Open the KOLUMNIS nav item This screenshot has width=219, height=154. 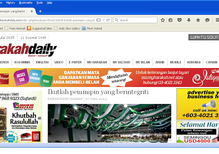tap(22, 62)
